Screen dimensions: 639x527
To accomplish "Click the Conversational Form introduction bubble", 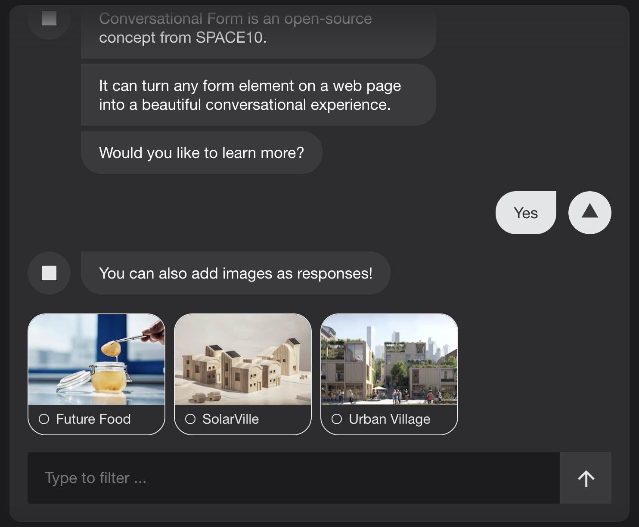I will [x=257, y=28].
